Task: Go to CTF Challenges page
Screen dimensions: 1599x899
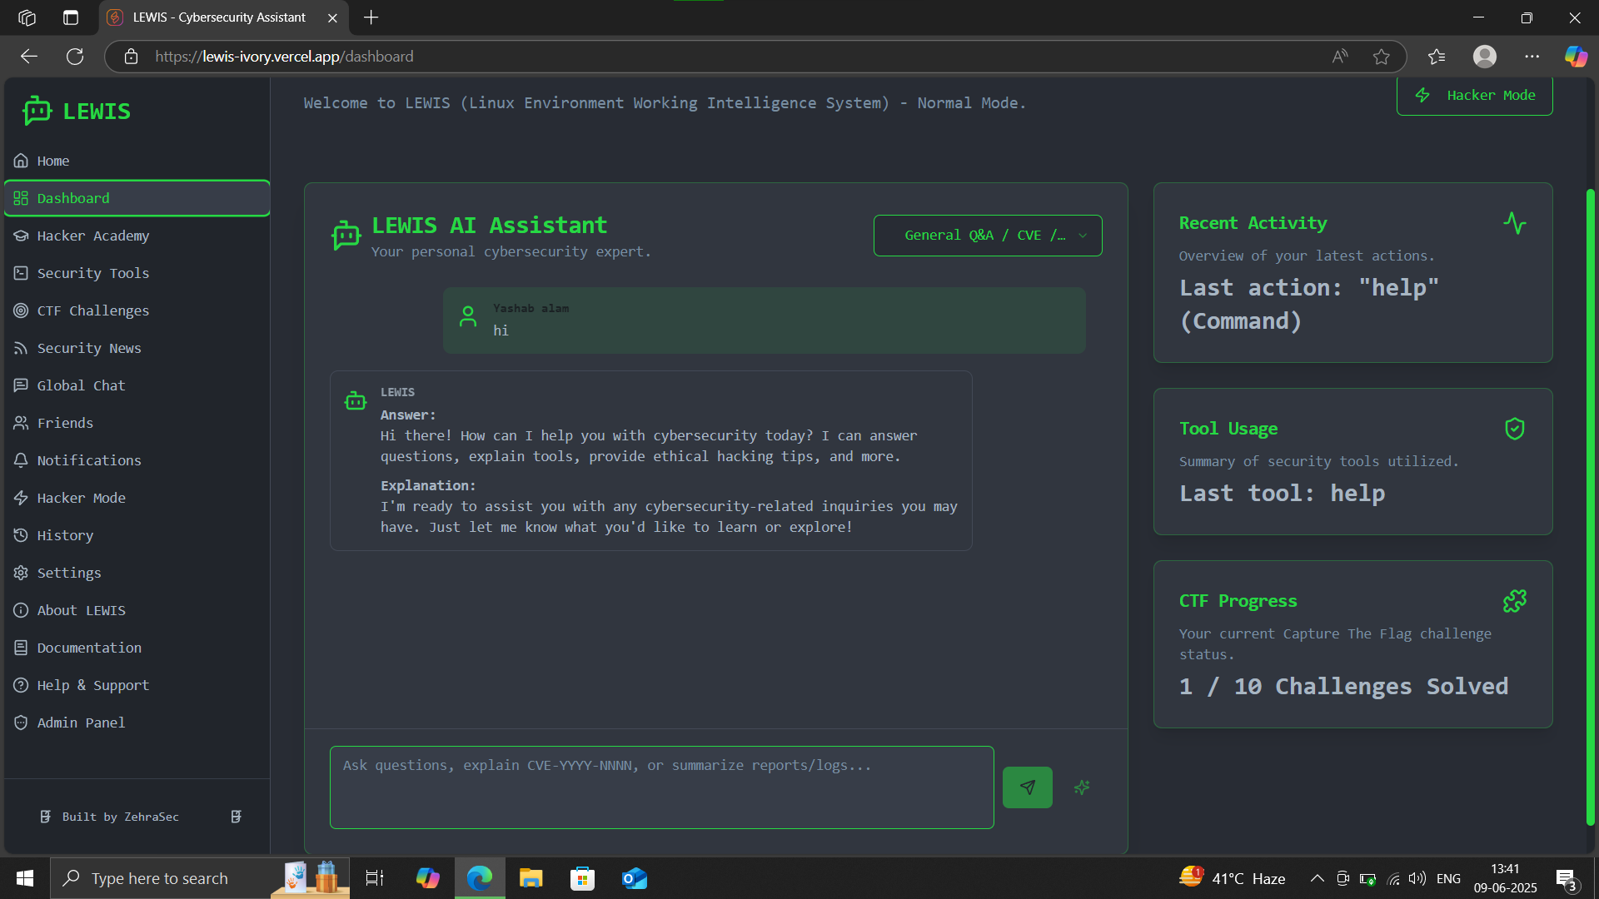Action: pos(92,310)
